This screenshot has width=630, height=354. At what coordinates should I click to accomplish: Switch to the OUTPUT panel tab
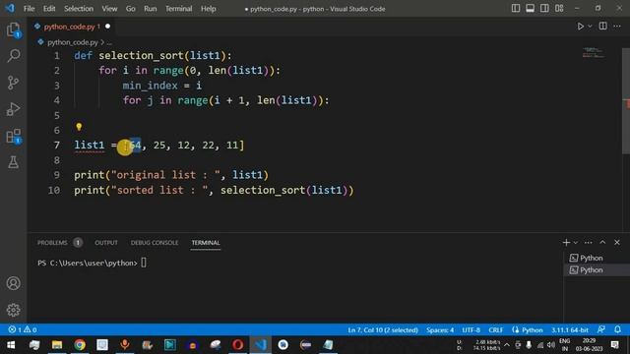coord(106,243)
